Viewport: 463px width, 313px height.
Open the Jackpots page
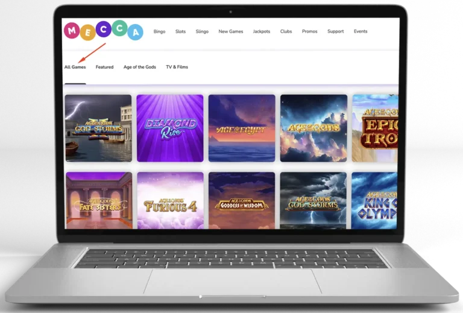click(262, 31)
